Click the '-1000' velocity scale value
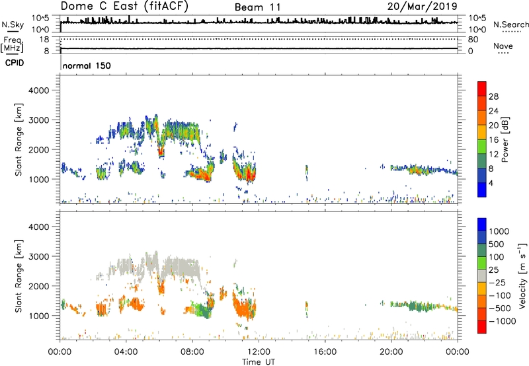 coord(502,321)
